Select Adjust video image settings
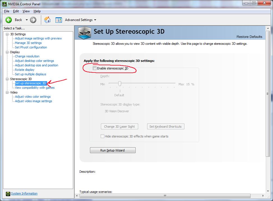The width and height of the screenshot is (273, 201). [33, 101]
